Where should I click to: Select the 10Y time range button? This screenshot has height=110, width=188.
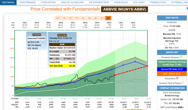click(x=58, y=18)
